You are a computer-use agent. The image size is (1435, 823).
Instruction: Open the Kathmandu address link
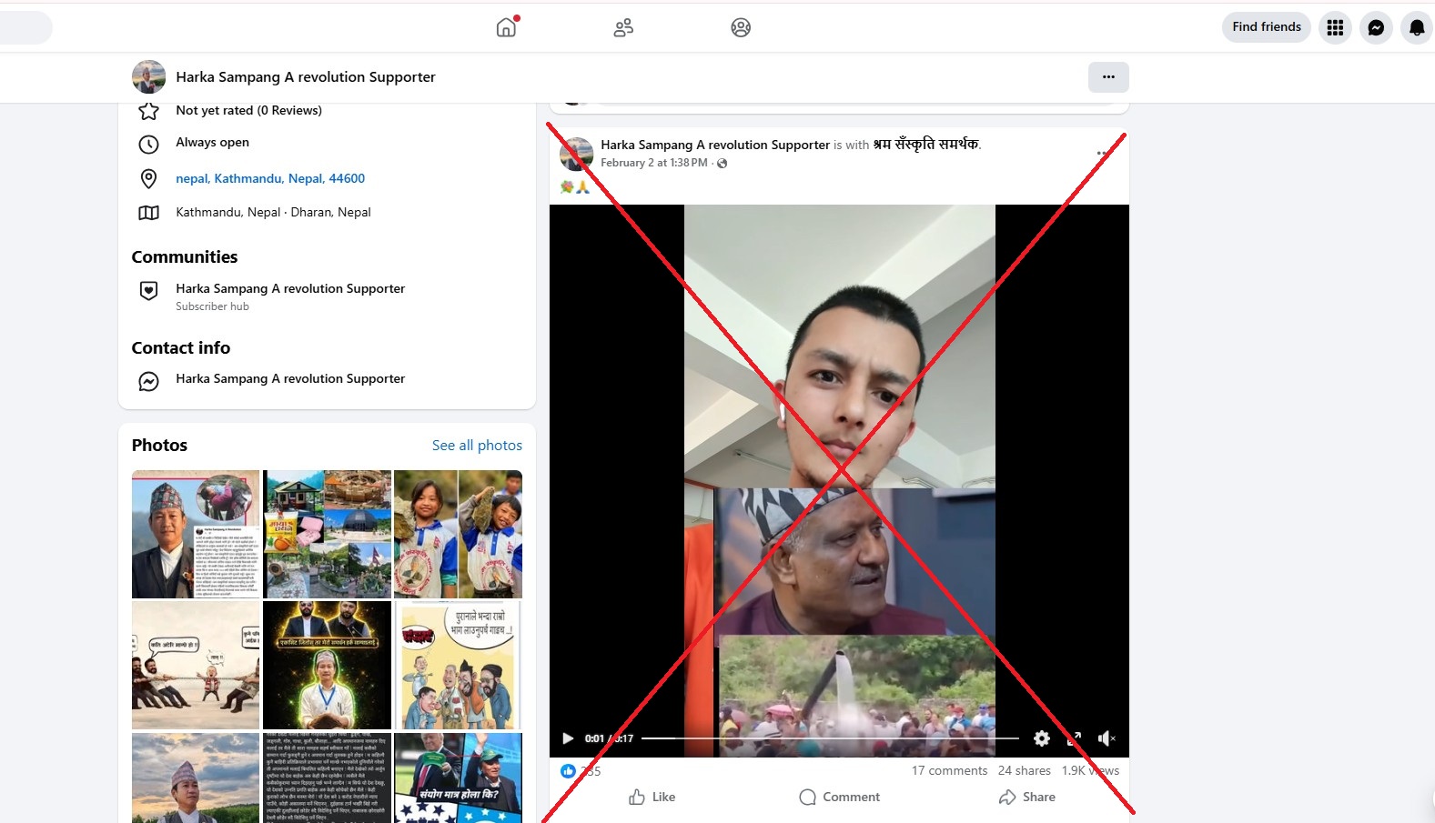[270, 178]
